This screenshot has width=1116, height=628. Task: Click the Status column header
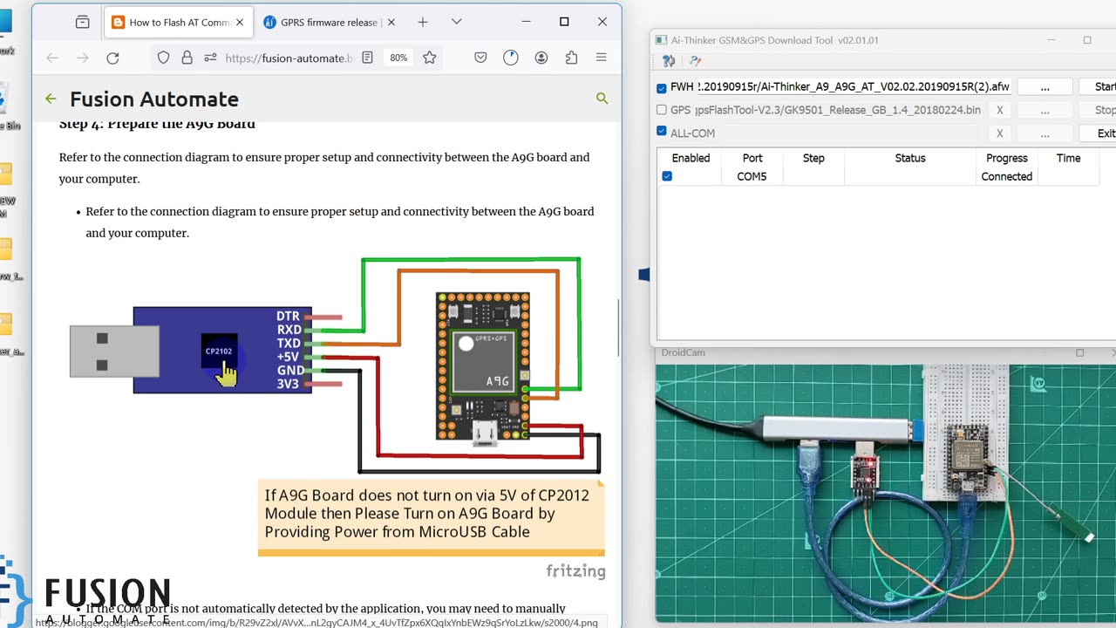coord(910,158)
